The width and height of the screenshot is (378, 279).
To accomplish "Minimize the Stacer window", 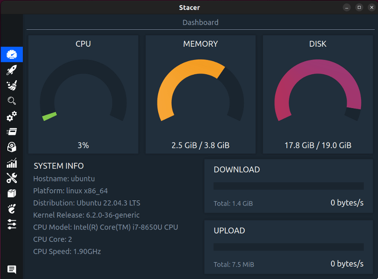I will [x=347, y=7].
